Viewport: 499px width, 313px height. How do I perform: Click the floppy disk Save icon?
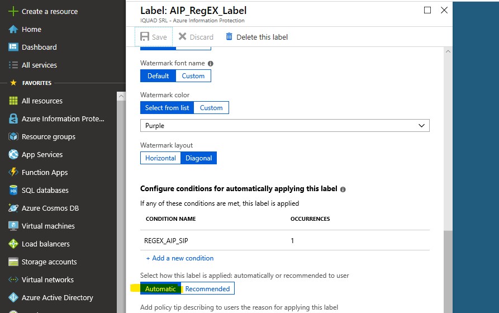coord(145,37)
